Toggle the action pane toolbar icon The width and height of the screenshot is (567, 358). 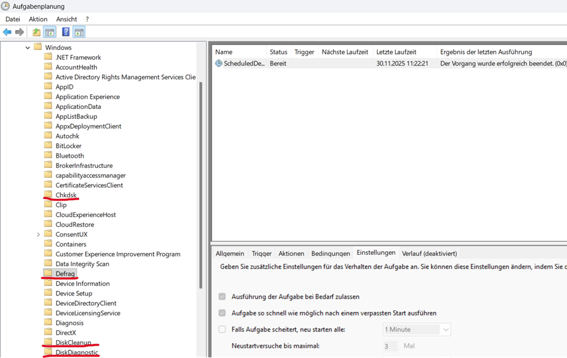coord(79,32)
